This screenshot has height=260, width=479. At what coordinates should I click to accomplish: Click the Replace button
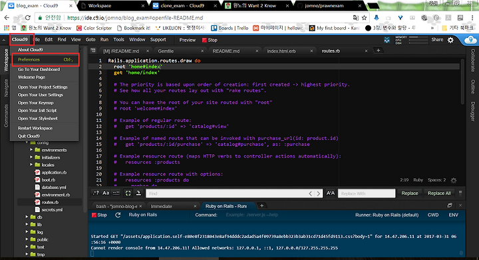(x=410, y=193)
